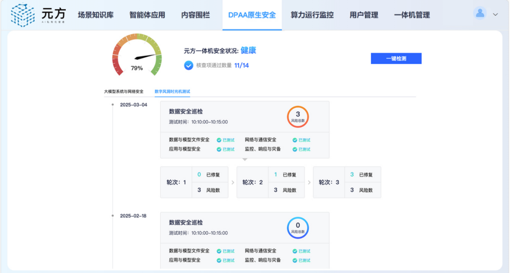The width and height of the screenshot is (510, 273).
Task: Open the 2025-03-04 数据安全巡检 card title
Action: tap(185, 111)
